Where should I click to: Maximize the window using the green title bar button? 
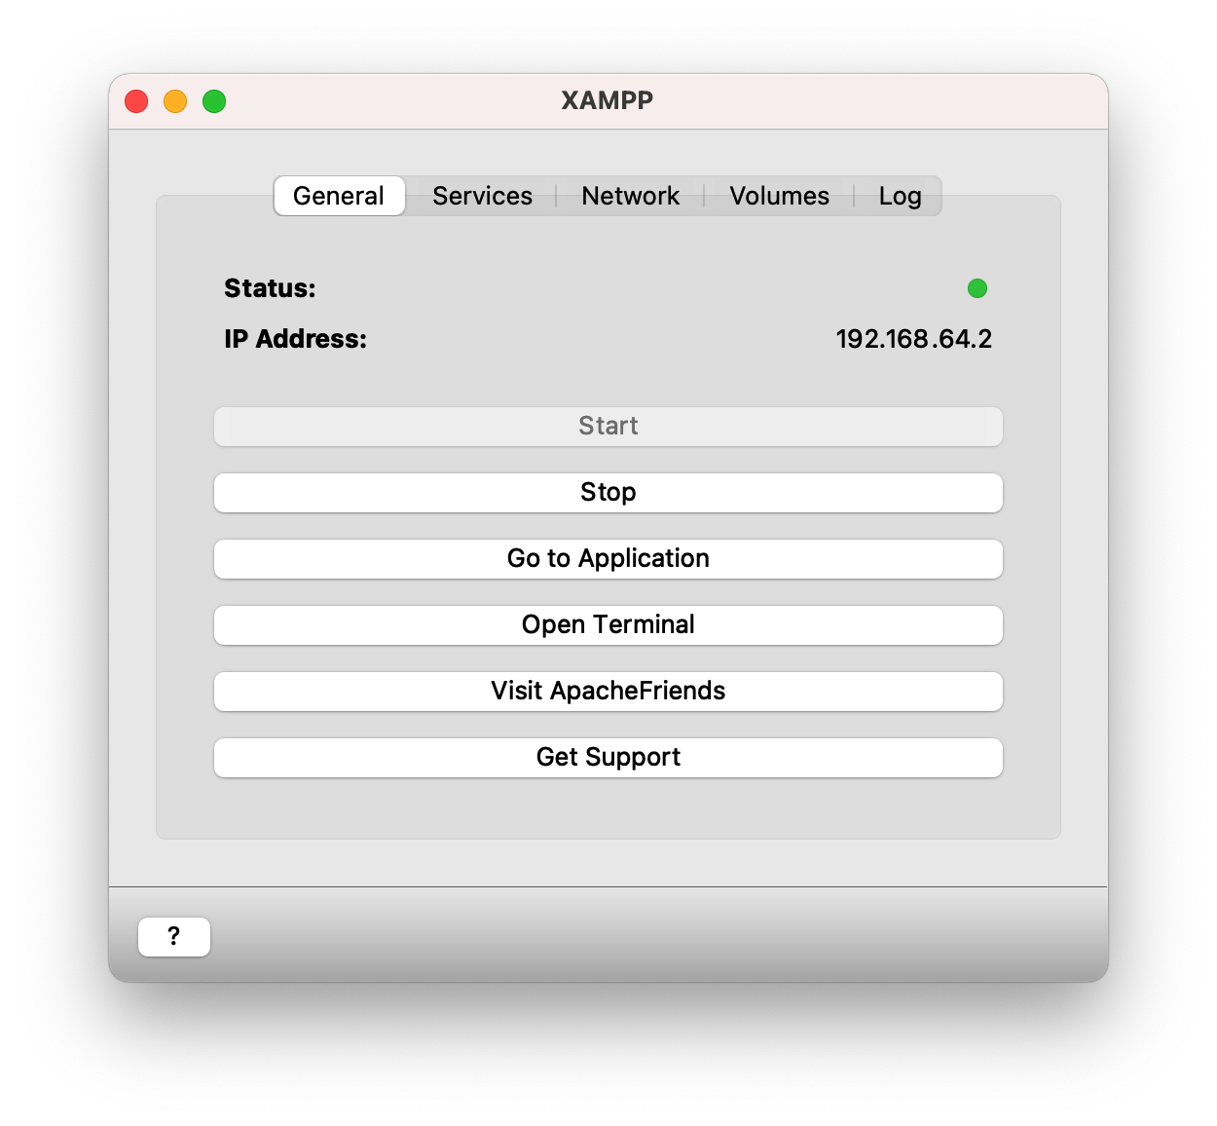214,101
